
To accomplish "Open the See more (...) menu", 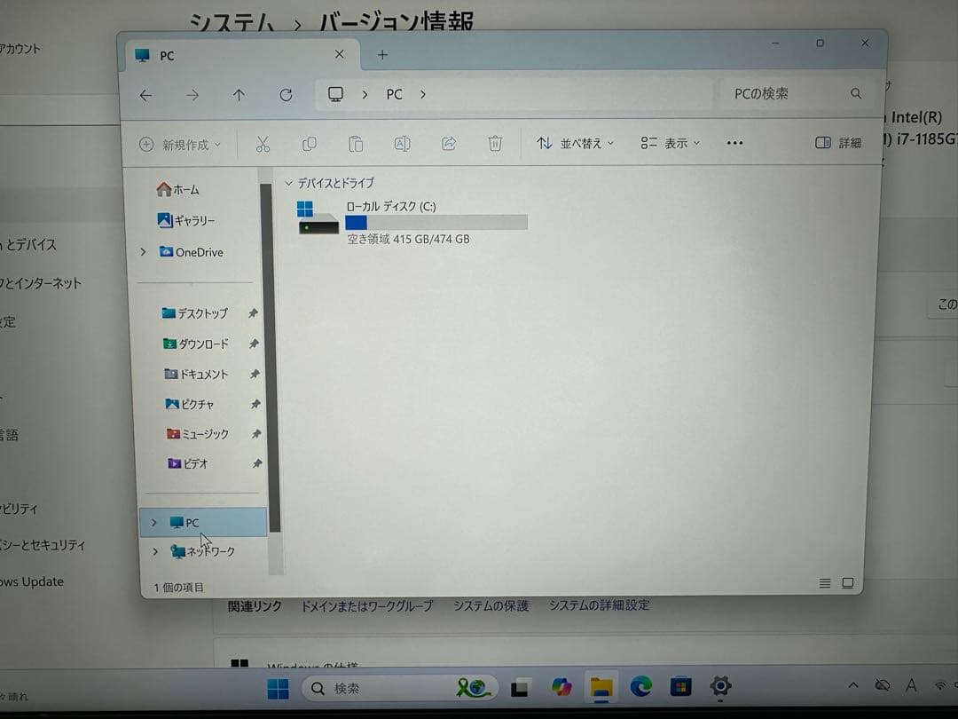I will pyautogui.click(x=734, y=143).
